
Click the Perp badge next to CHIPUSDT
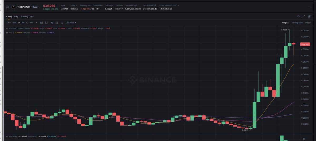pos(35,7)
